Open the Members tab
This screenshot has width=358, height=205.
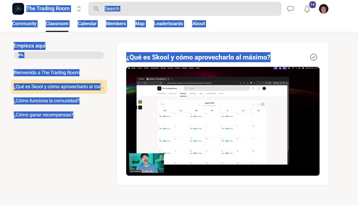(116, 24)
